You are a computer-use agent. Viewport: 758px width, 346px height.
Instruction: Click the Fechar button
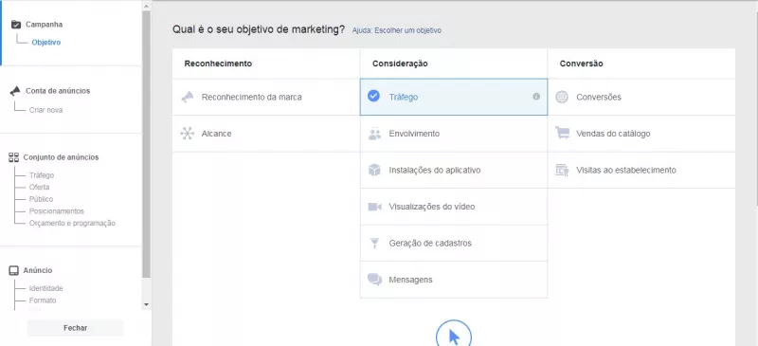point(76,328)
